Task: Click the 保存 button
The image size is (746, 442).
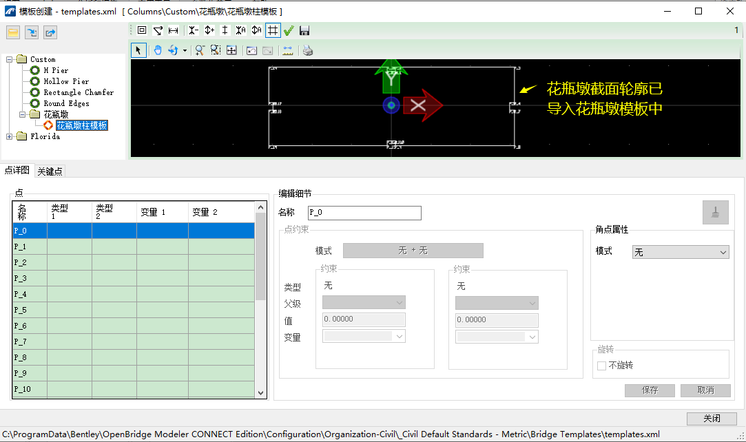Action: pos(650,390)
